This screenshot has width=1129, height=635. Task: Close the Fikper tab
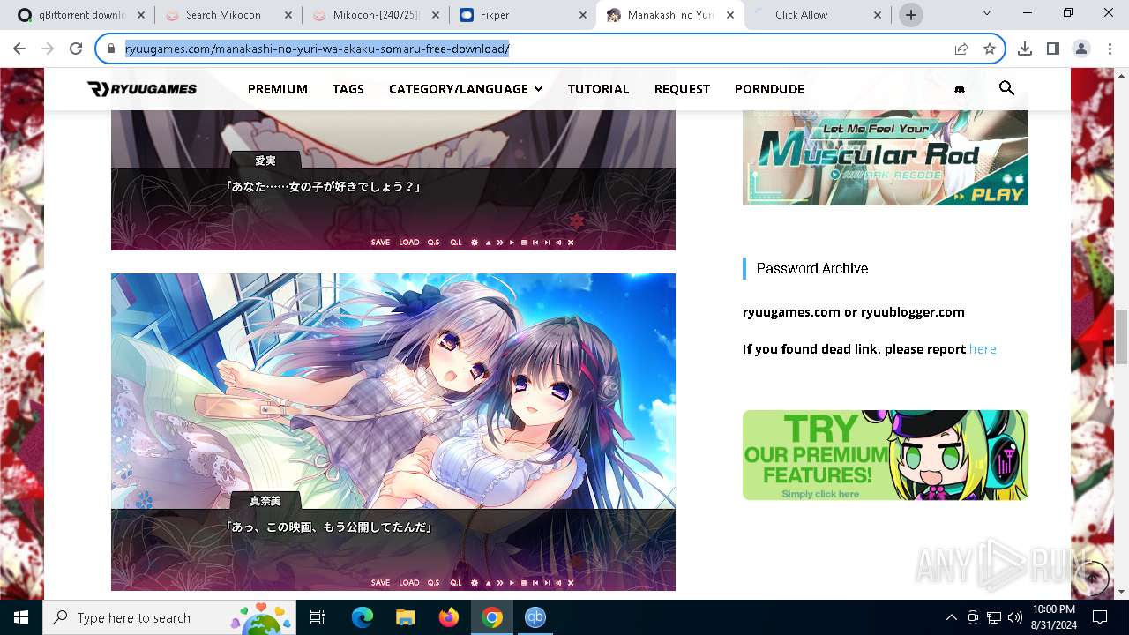coord(583,15)
